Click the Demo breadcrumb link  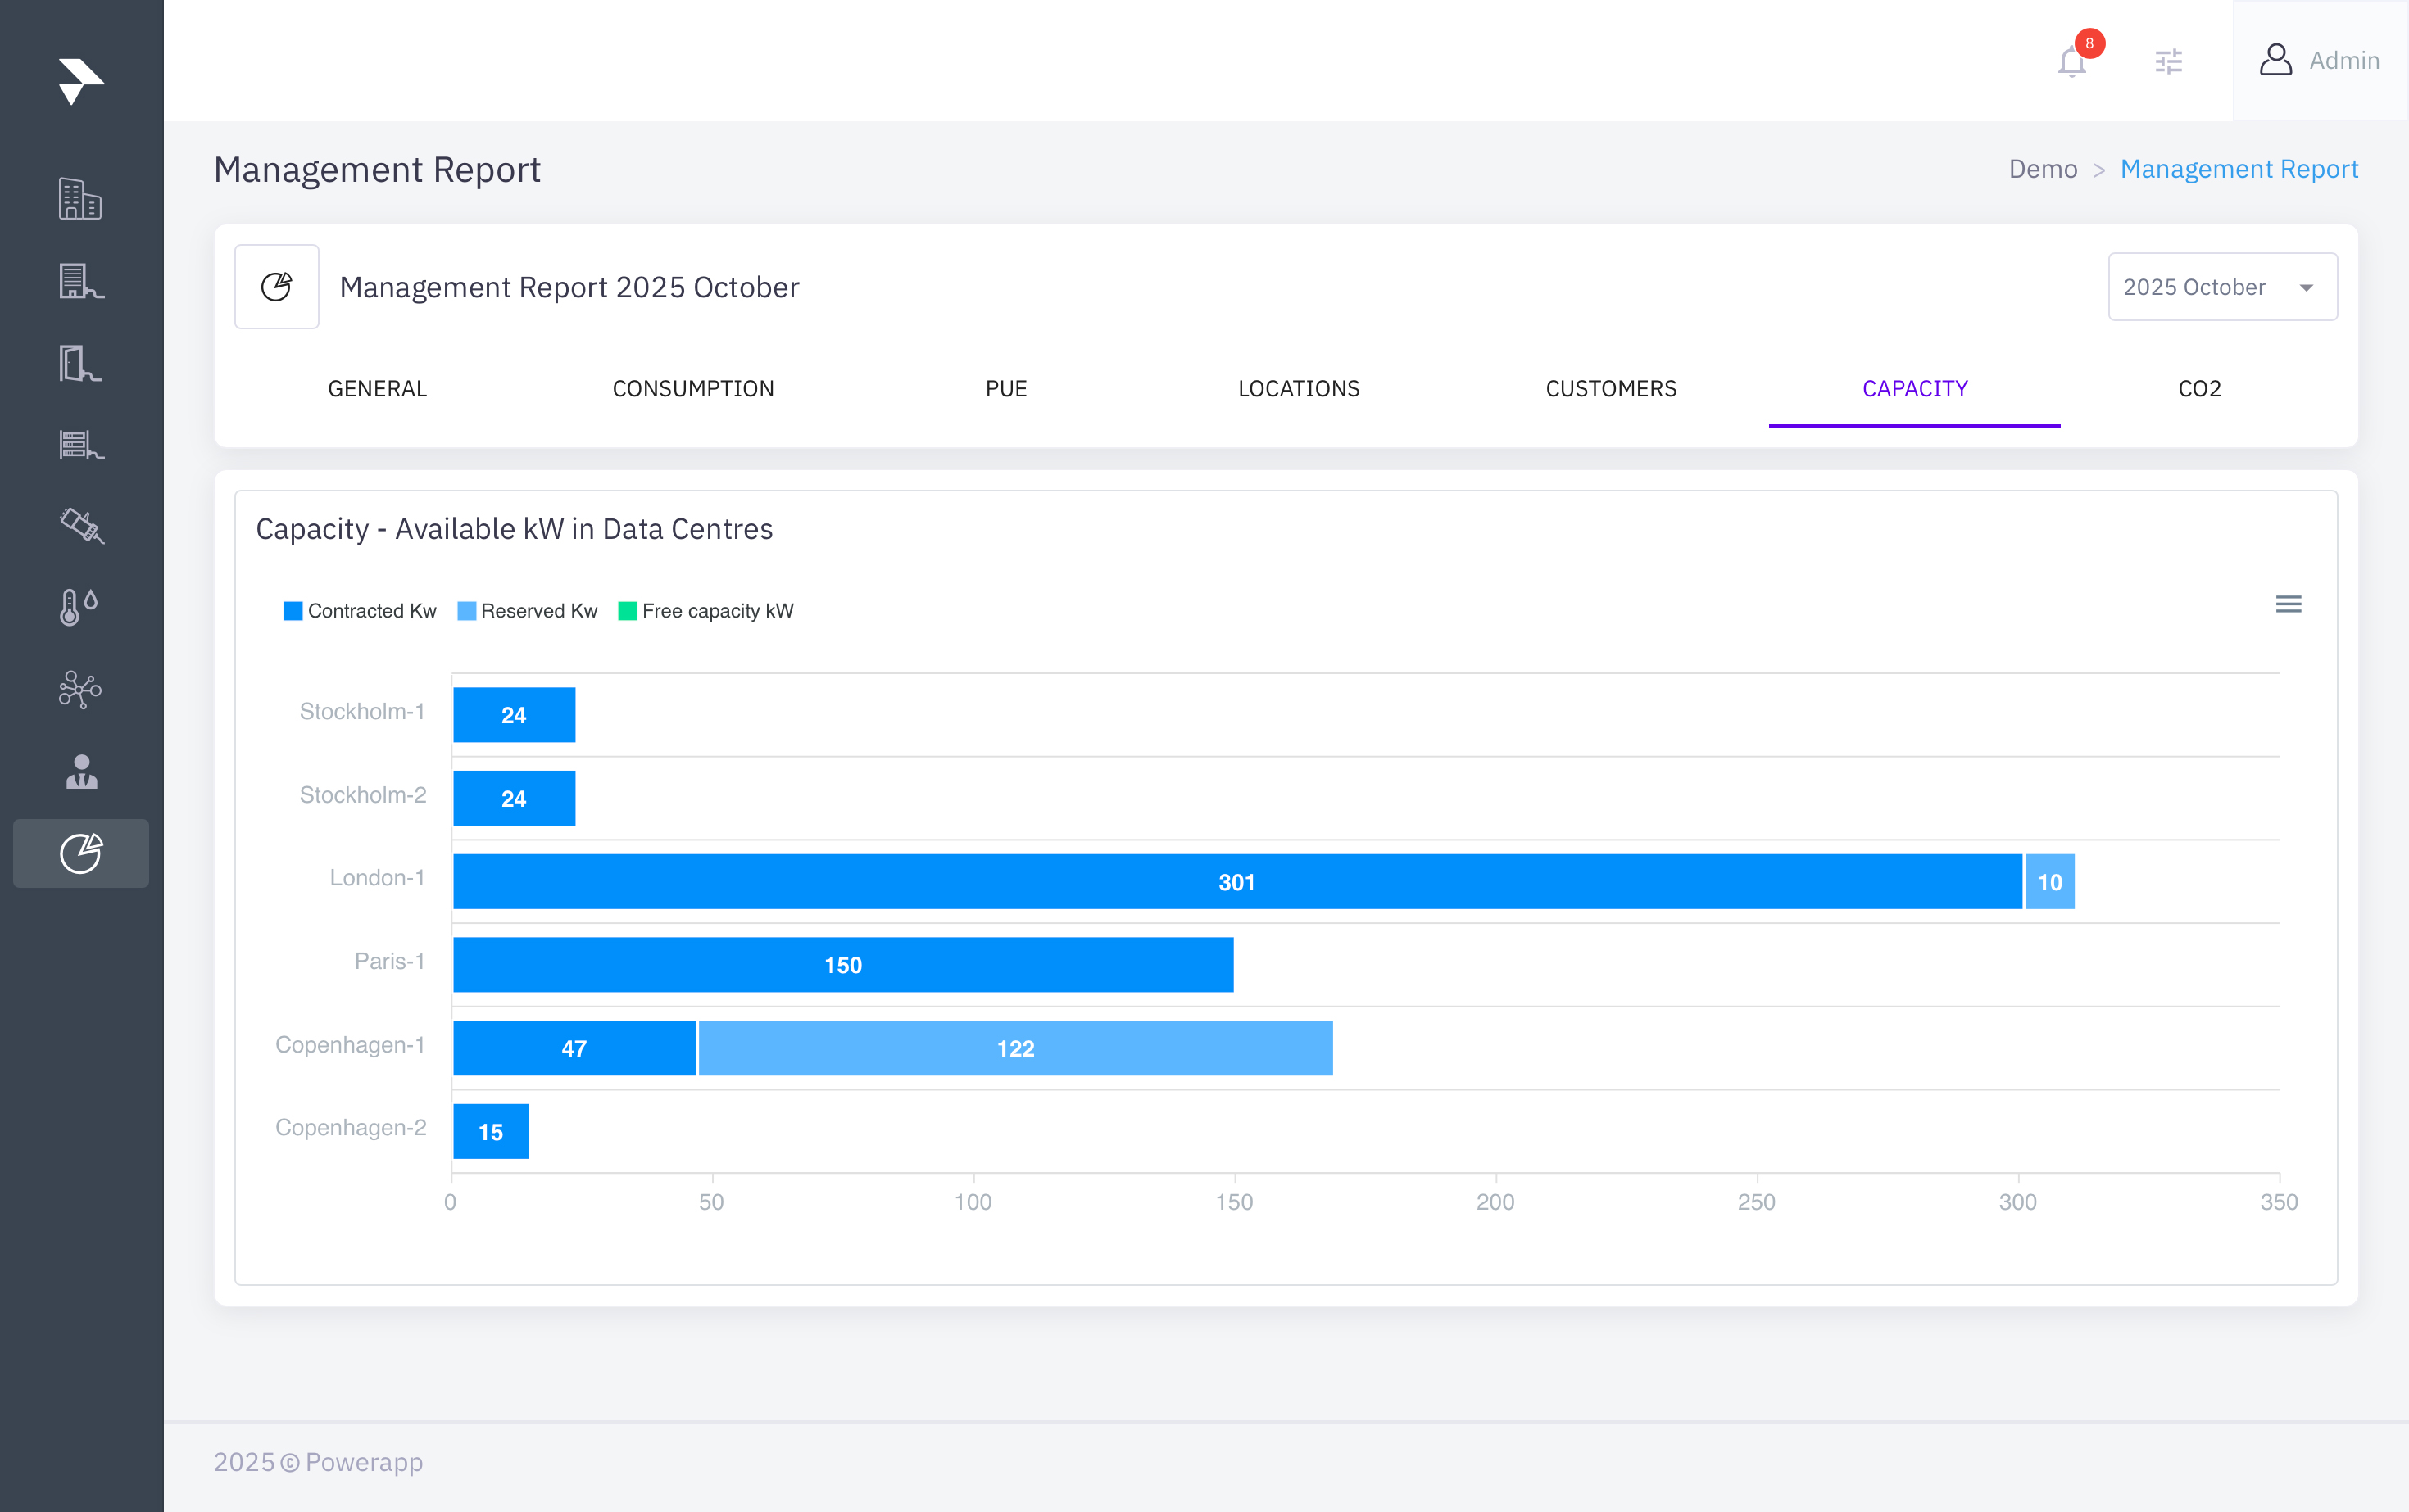(2042, 169)
